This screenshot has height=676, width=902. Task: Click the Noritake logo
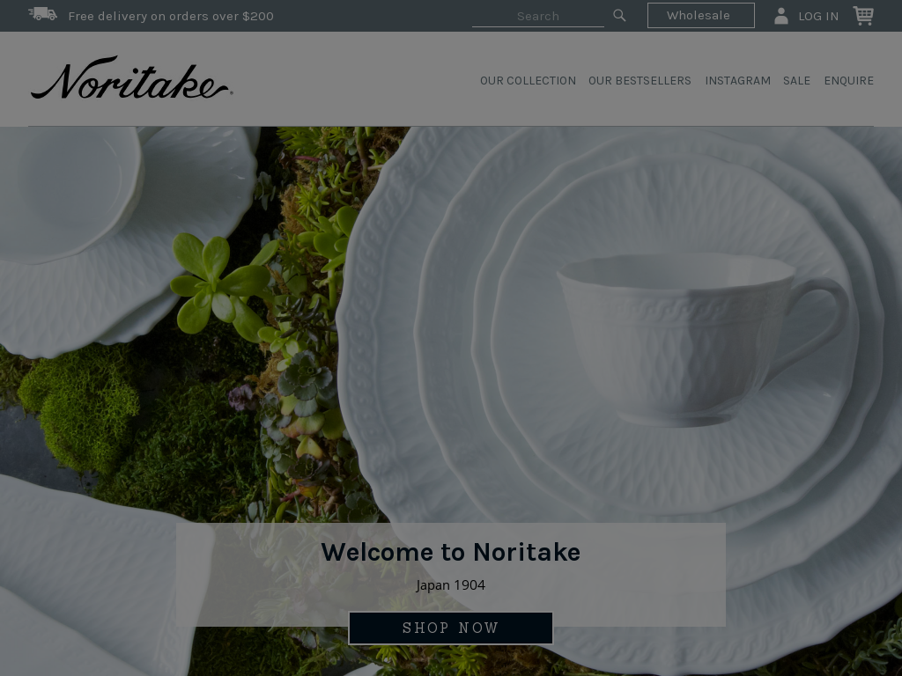(132, 77)
